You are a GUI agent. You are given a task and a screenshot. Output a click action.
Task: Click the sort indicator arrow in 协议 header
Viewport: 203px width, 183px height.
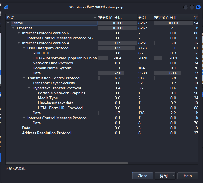[x=95, y=17]
